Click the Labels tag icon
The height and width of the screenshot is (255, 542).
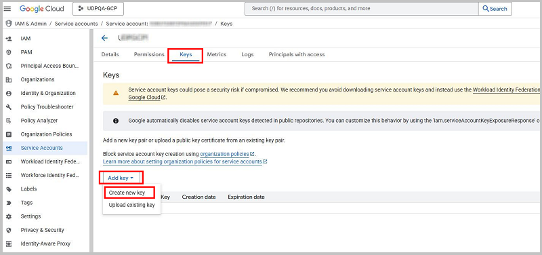click(x=9, y=189)
